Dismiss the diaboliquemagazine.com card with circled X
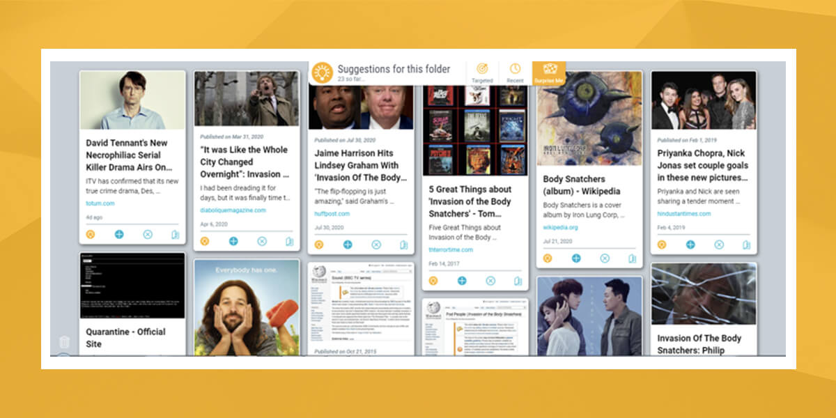The image size is (836, 418). point(262,241)
